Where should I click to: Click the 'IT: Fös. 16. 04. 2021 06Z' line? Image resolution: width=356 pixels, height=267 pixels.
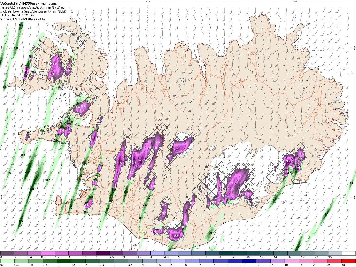point(17,15)
